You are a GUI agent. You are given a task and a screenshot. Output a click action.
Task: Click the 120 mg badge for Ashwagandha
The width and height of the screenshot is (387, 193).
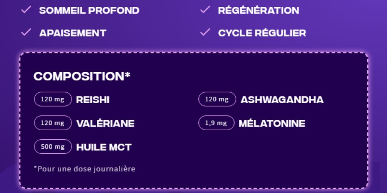pyautogui.click(x=217, y=99)
